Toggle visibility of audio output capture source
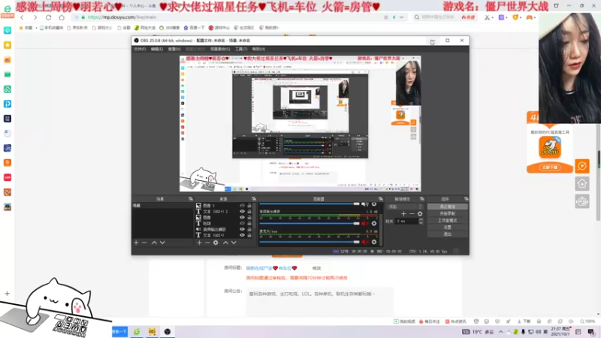The width and height of the screenshot is (601, 338). coord(242,229)
